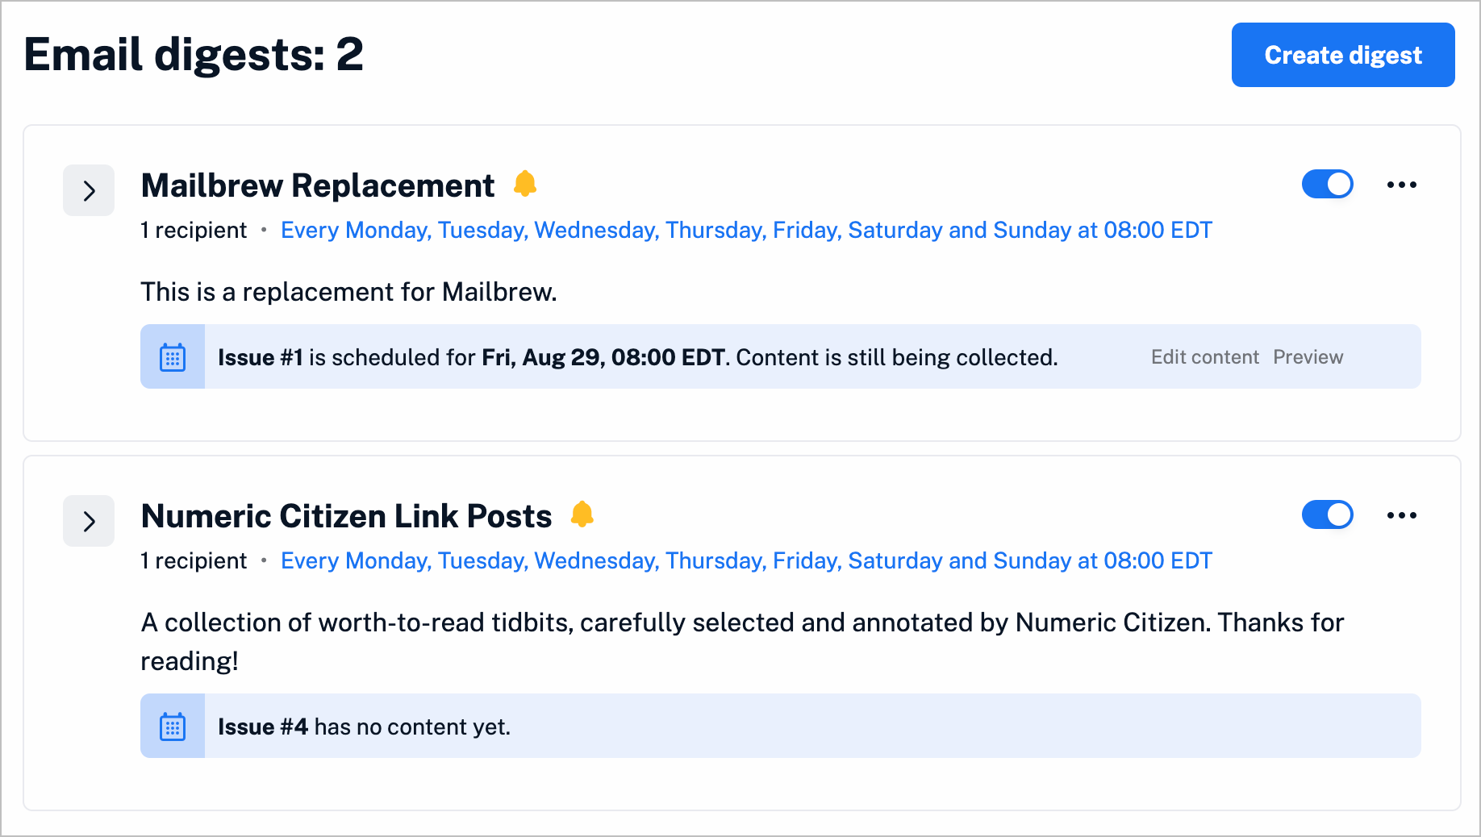The image size is (1481, 837).
Task: Click the bell icon beside Numeric Citizen Link Posts
Action: point(583,514)
